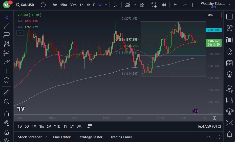Open the USD currency dropdown
The image size is (235, 142).
[214, 15]
